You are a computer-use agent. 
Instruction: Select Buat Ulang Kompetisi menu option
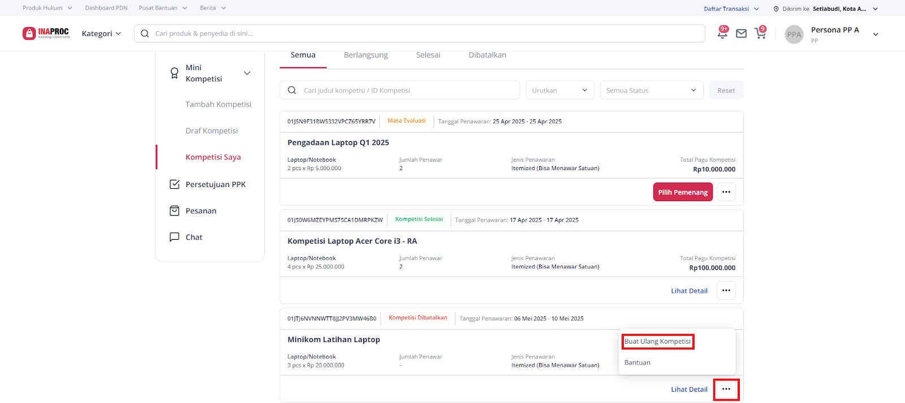[657, 341]
